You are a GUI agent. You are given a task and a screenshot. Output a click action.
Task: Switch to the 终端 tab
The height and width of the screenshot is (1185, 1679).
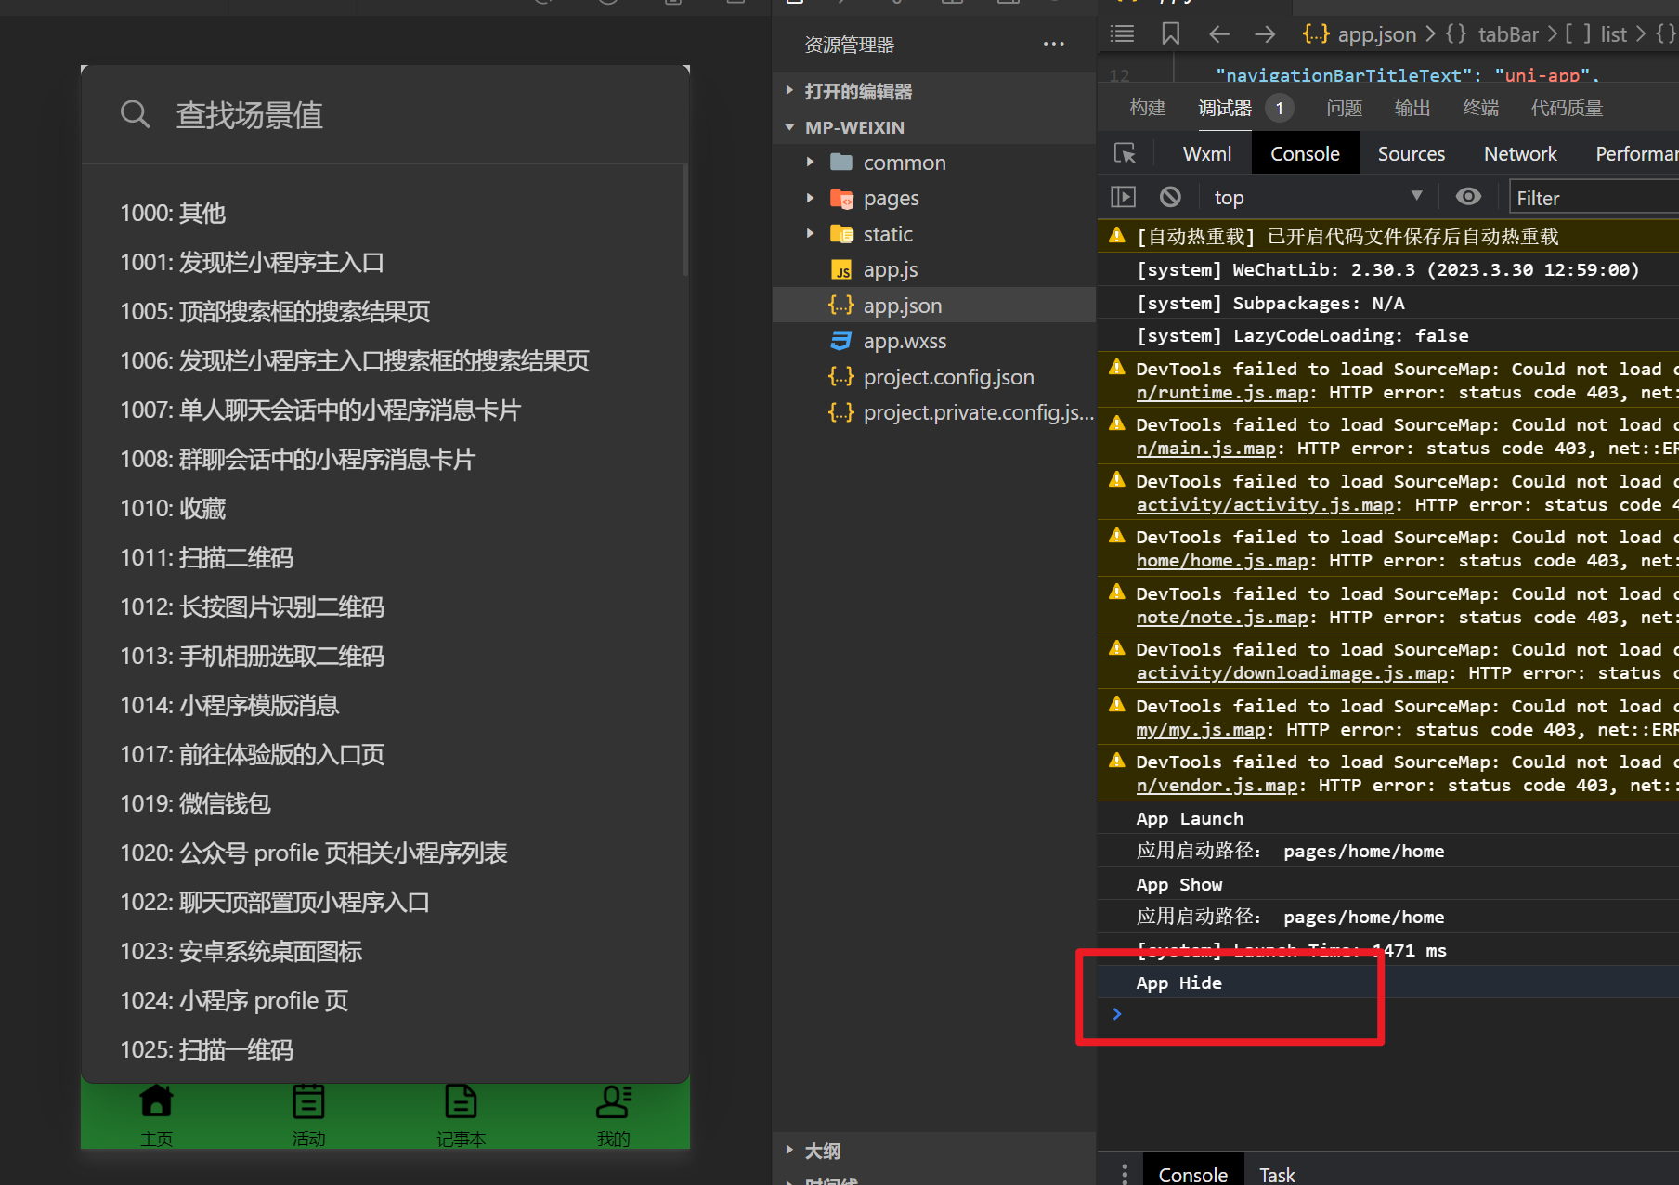[1480, 108]
